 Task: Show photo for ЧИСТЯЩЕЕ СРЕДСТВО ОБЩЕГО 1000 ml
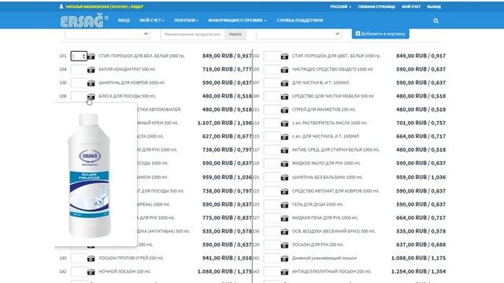284,70
